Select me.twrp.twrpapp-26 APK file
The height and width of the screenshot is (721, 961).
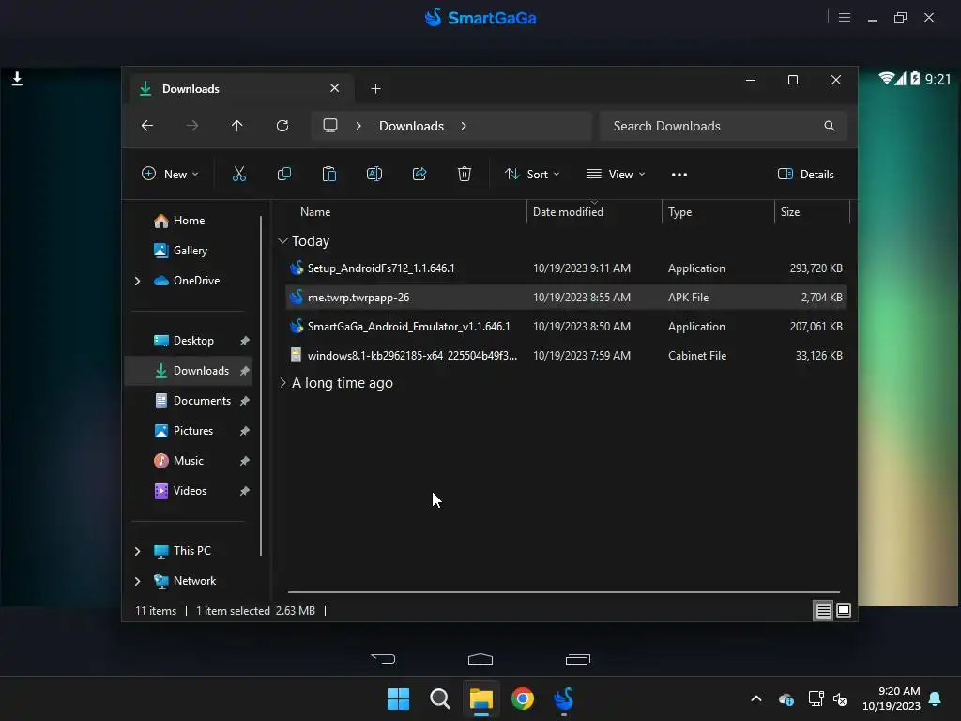(566, 298)
